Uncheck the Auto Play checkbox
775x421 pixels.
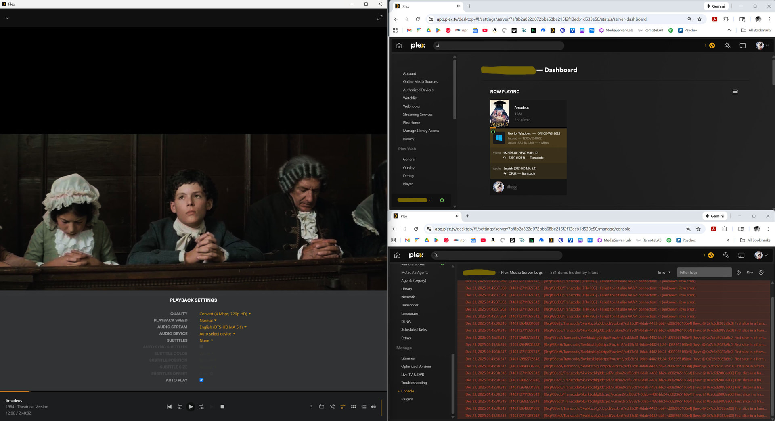point(201,380)
